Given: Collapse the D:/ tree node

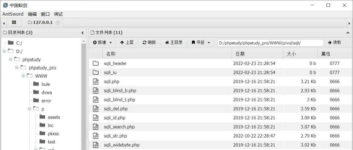Looking at the screenshot, I should tap(4, 51).
